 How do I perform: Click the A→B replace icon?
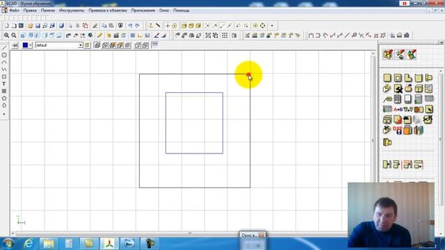(398, 110)
